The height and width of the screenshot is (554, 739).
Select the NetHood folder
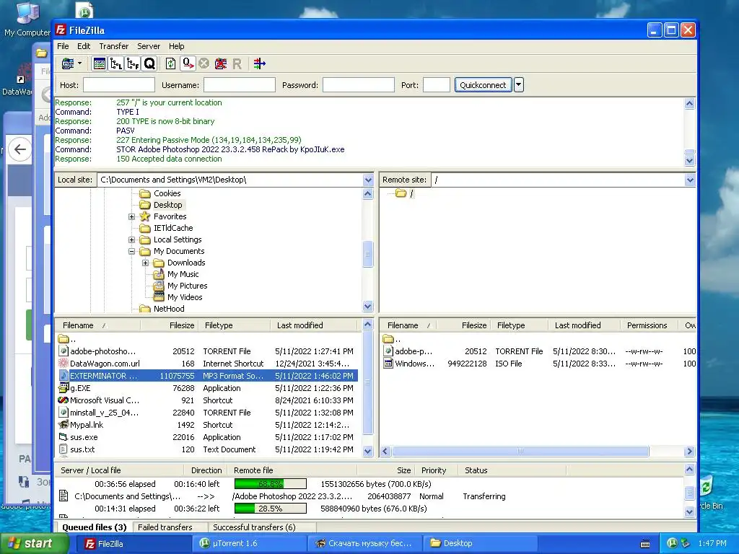(x=162, y=309)
